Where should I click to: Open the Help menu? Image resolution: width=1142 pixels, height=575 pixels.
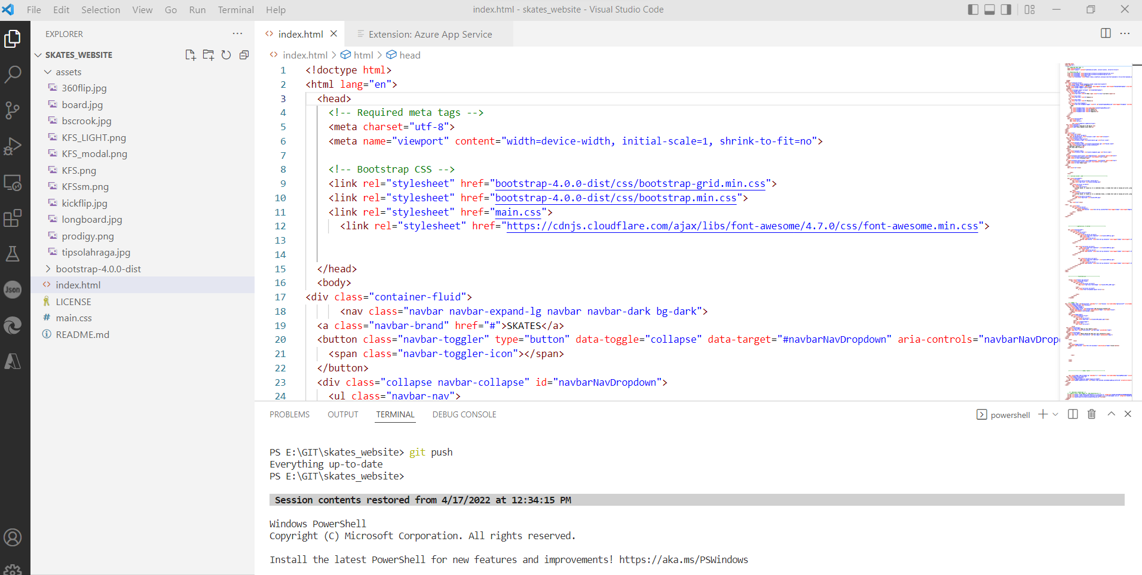coord(275,10)
